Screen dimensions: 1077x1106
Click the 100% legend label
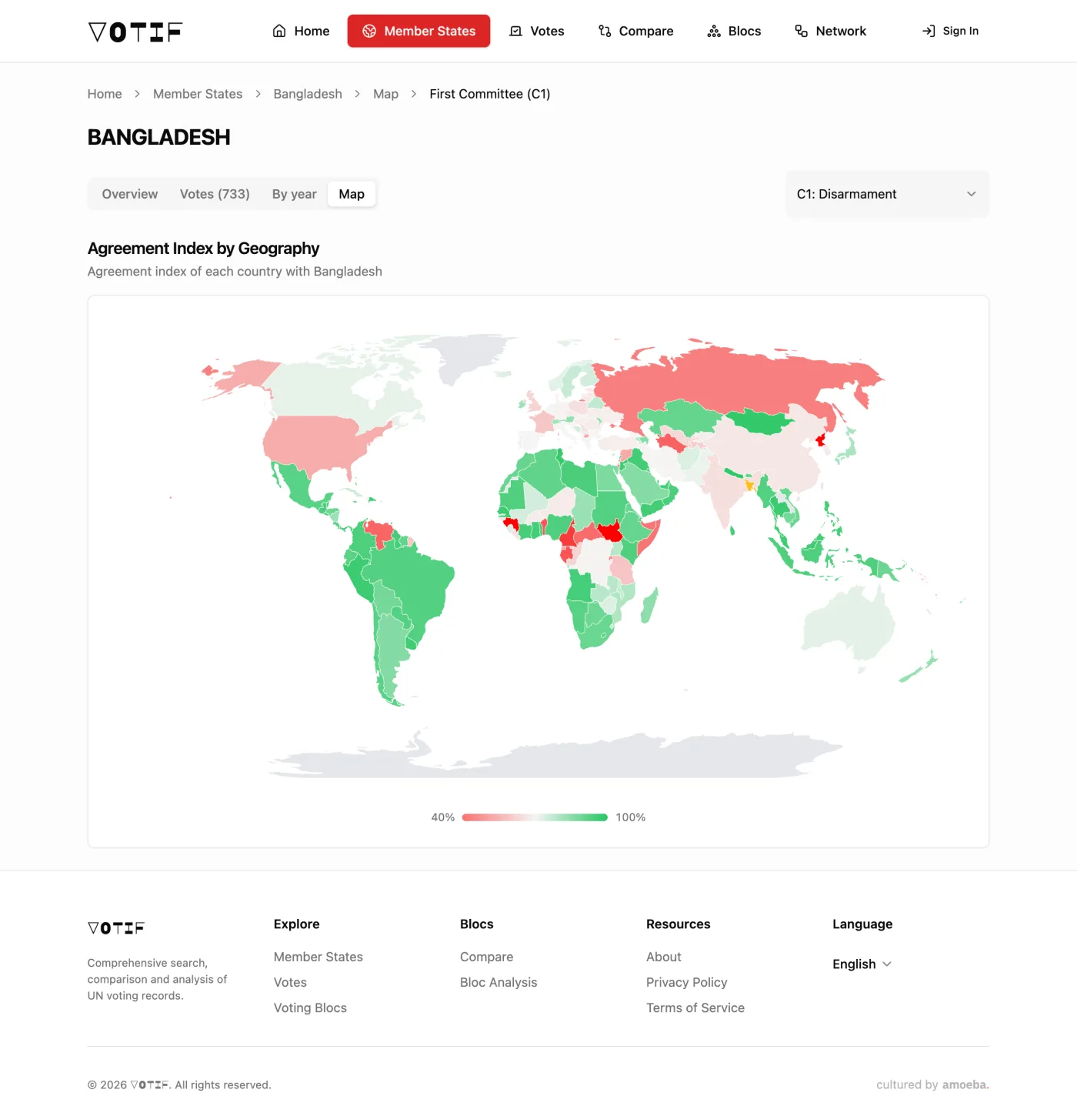631,817
